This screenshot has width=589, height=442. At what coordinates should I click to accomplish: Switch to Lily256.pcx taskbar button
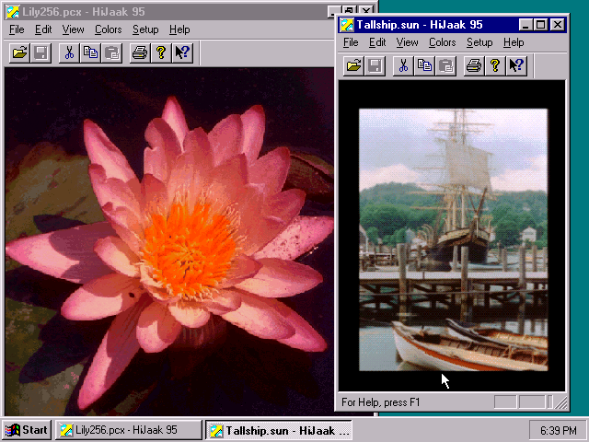pos(129,430)
